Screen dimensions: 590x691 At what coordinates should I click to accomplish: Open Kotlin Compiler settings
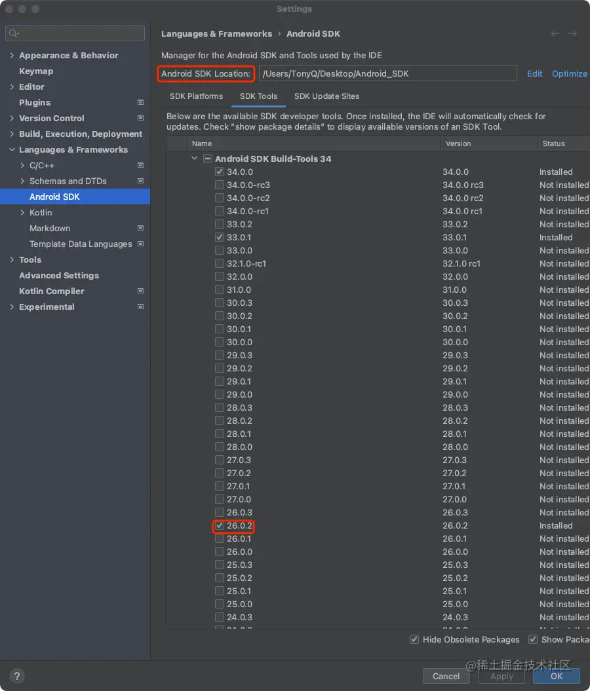click(52, 291)
